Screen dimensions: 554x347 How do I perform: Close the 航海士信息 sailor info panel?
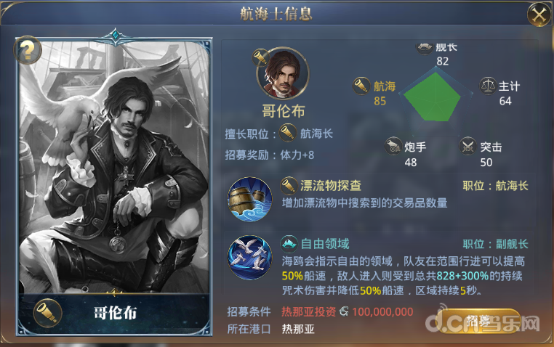pyautogui.click(x=539, y=15)
